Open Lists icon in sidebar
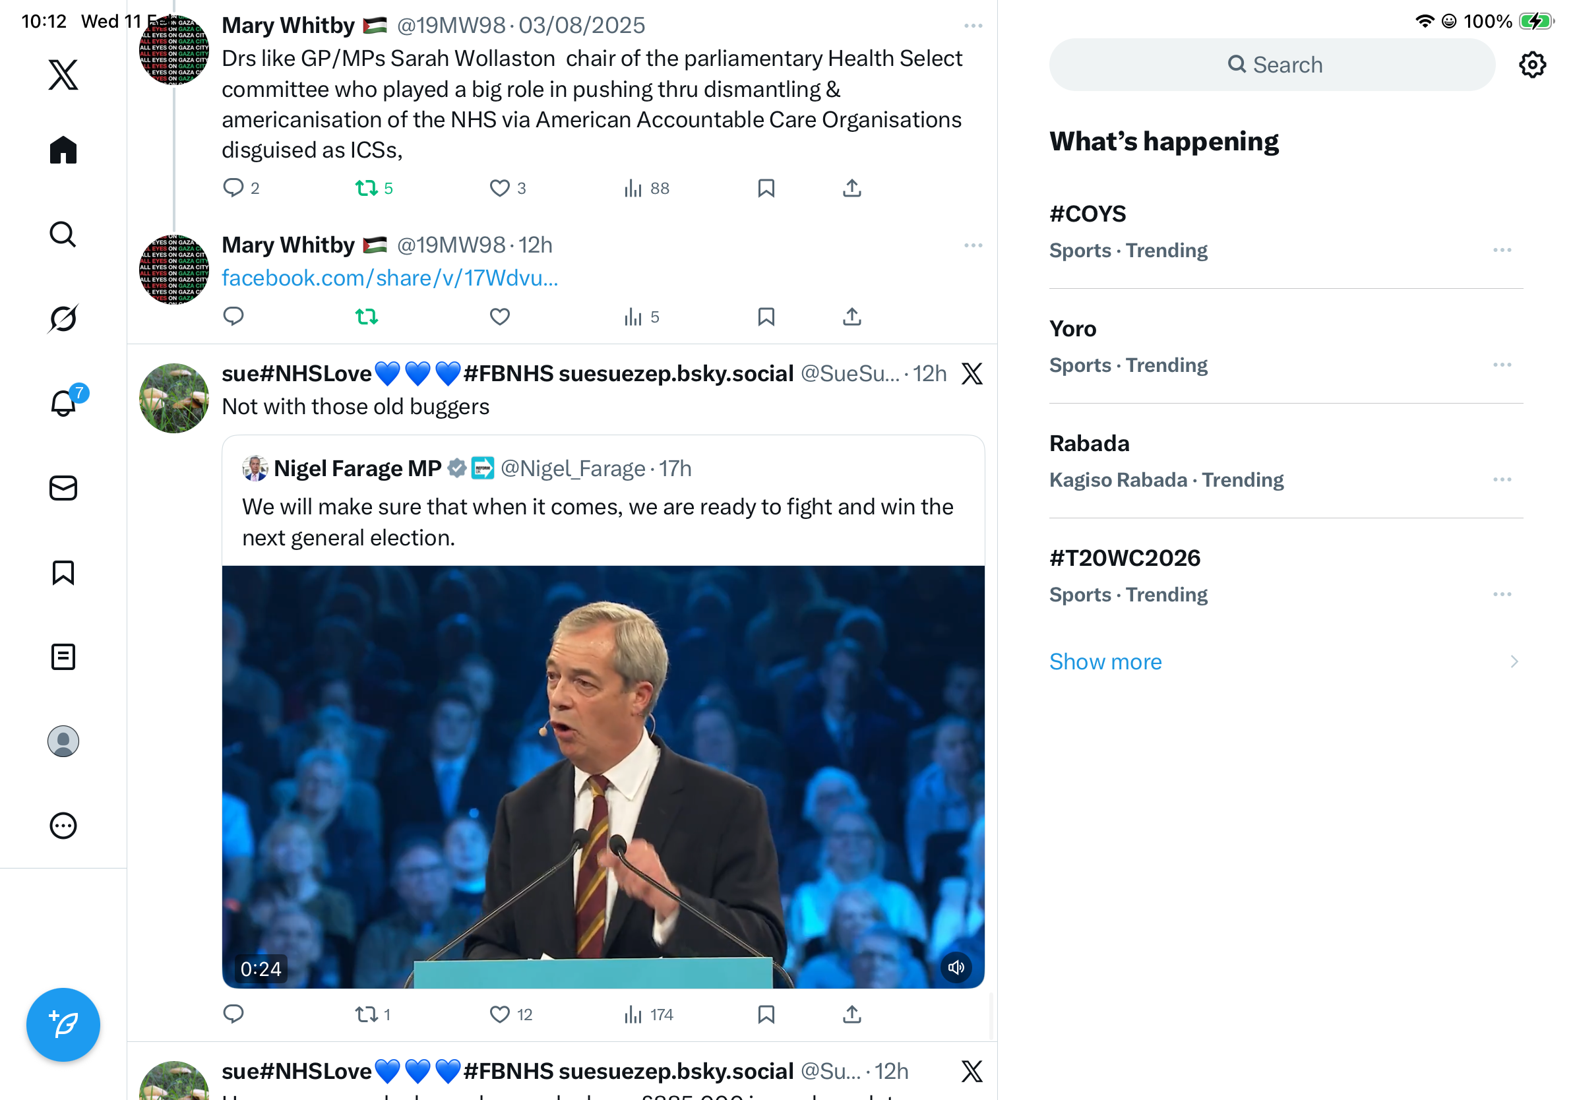This screenshot has width=1575, height=1100. (x=63, y=657)
